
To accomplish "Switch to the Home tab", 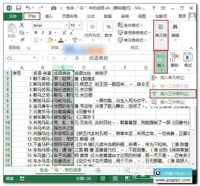I will [32, 16].
